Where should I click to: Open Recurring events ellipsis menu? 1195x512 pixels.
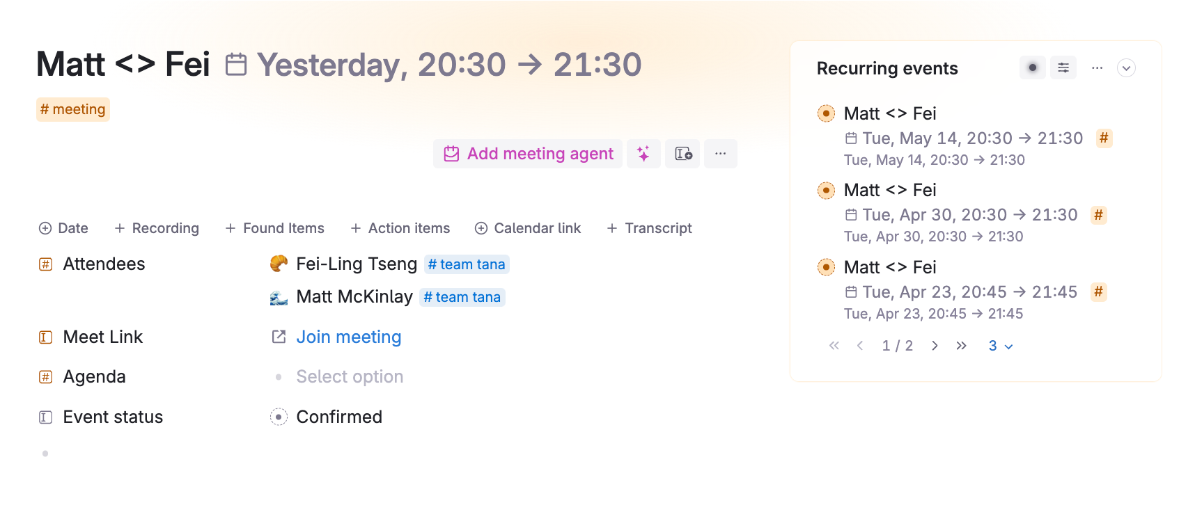click(x=1098, y=67)
